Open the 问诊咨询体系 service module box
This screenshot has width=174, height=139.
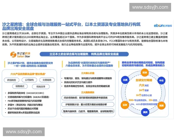pyautogui.click(x=88, y=98)
